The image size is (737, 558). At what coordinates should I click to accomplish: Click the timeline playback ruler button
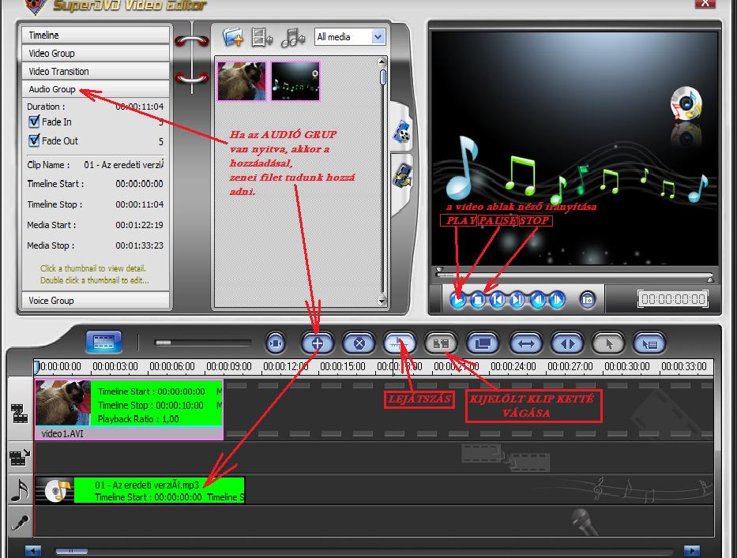click(x=400, y=344)
